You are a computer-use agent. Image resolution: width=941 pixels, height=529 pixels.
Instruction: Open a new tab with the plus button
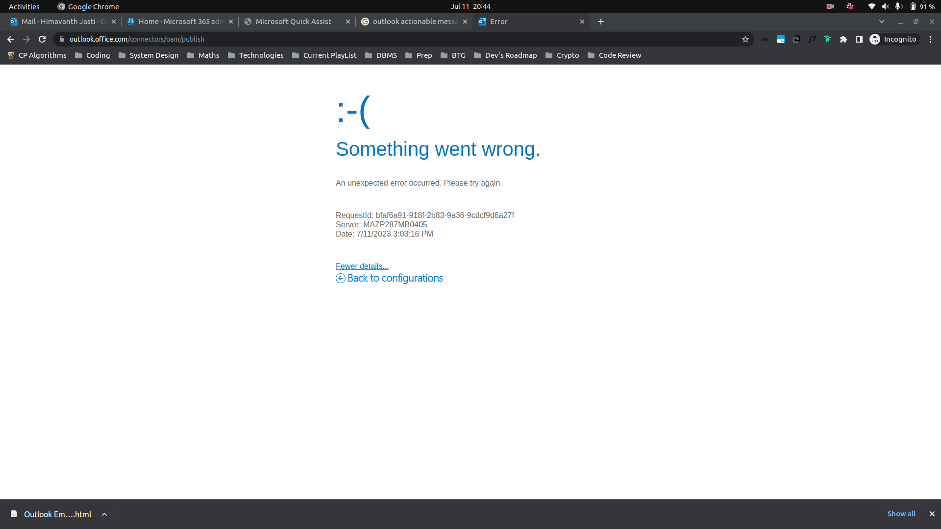[600, 22]
